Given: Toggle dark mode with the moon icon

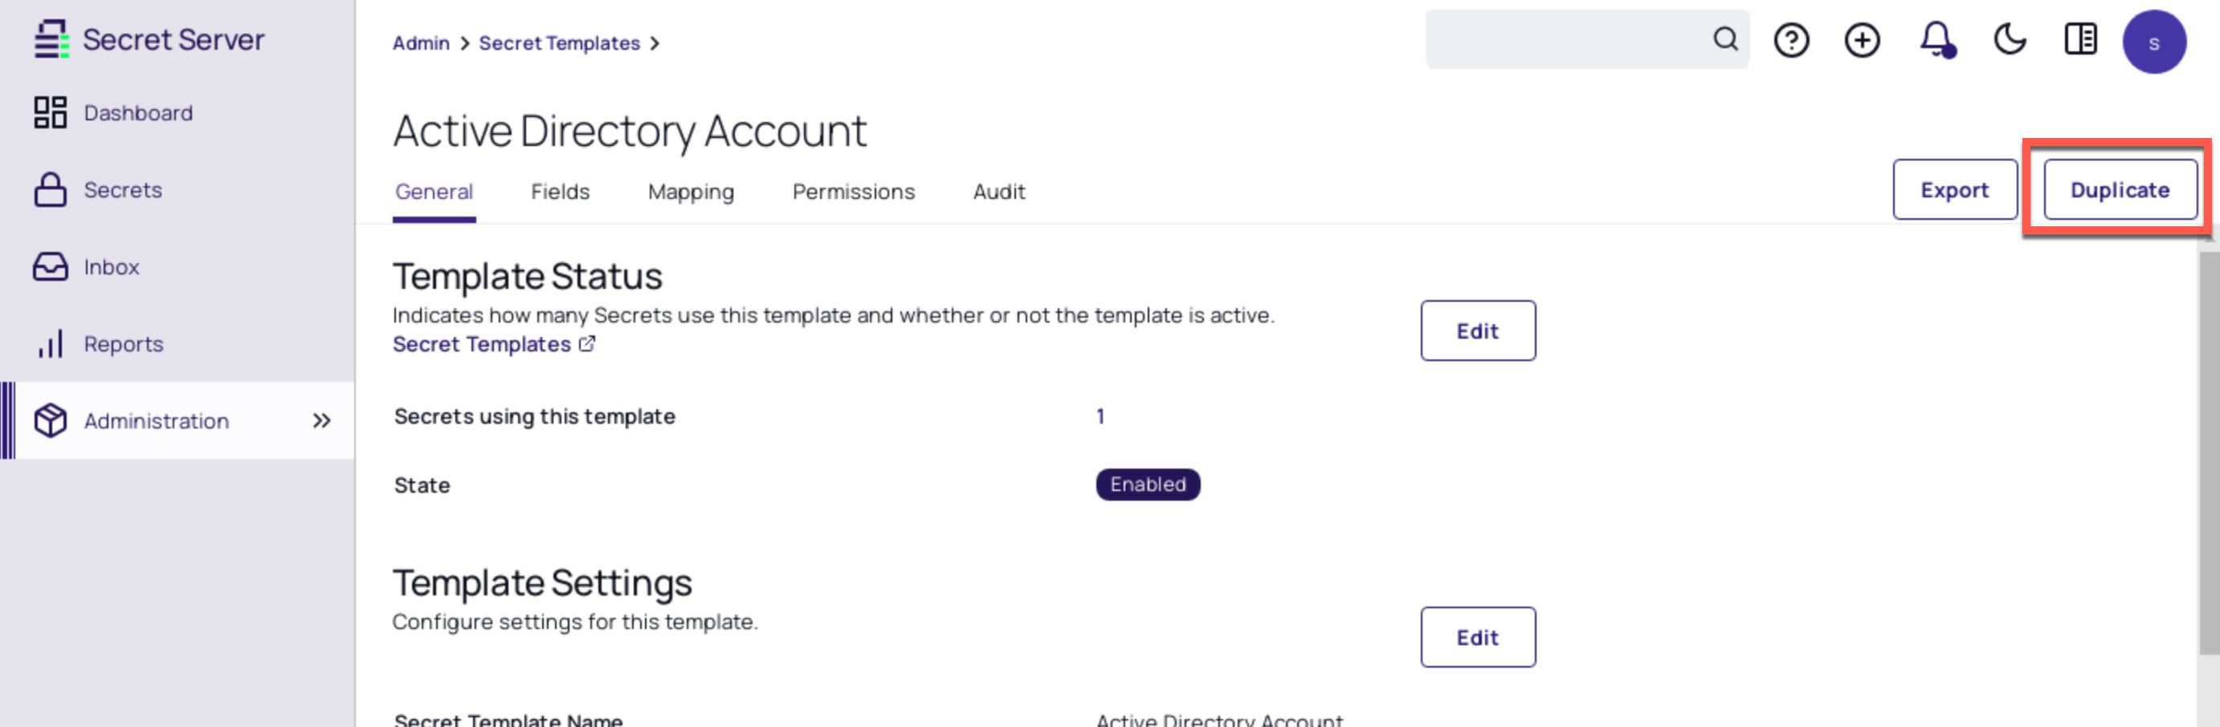Looking at the screenshot, I should (x=2009, y=39).
